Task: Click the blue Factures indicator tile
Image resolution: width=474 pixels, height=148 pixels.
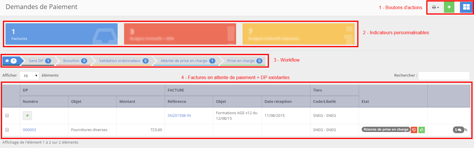Action: coord(61,34)
